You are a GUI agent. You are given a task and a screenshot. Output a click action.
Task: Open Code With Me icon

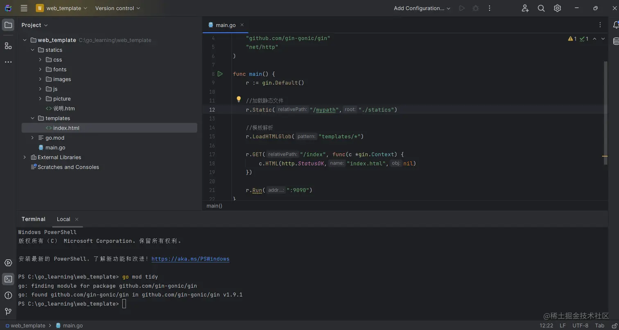coord(525,8)
